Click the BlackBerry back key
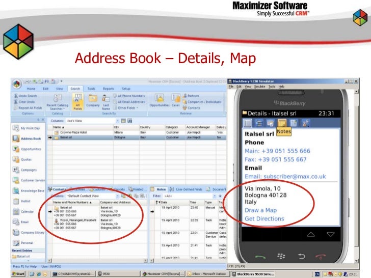 pyautogui.click(x=301, y=256)
